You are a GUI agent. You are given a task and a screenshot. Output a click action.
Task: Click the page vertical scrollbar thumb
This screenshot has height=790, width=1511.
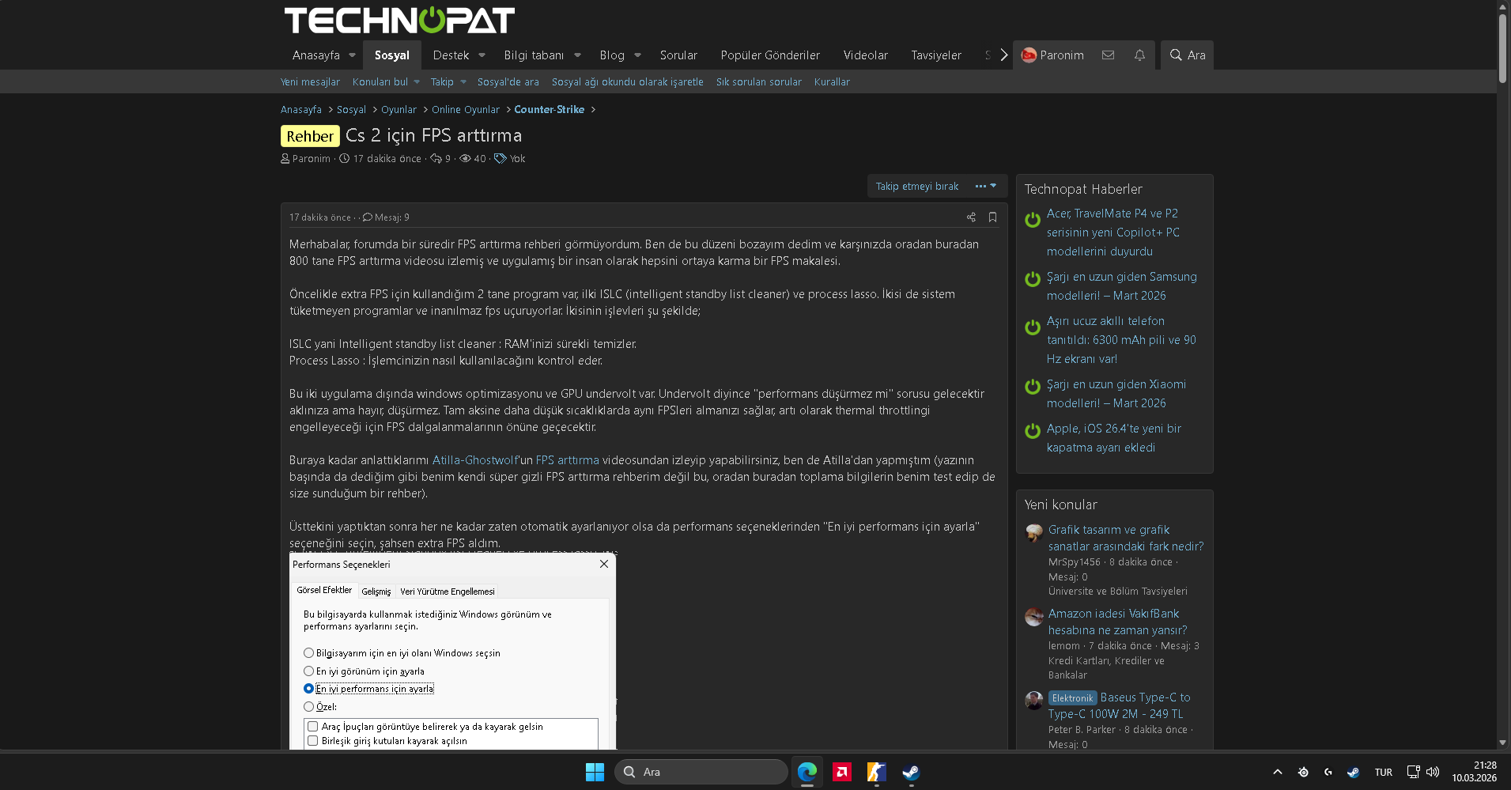tap(1502, 47)
